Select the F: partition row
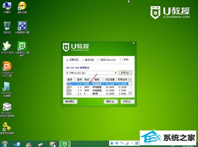Screen dimensions: 198x147 97,94
